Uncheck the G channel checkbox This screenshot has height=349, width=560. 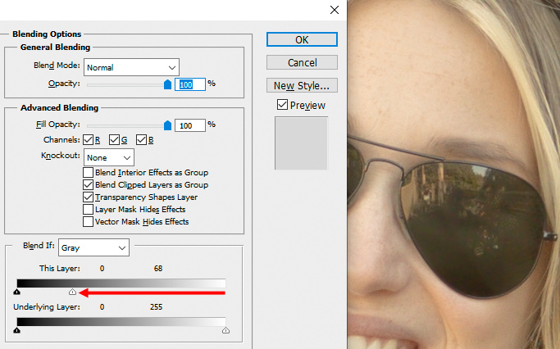[115, 139]
